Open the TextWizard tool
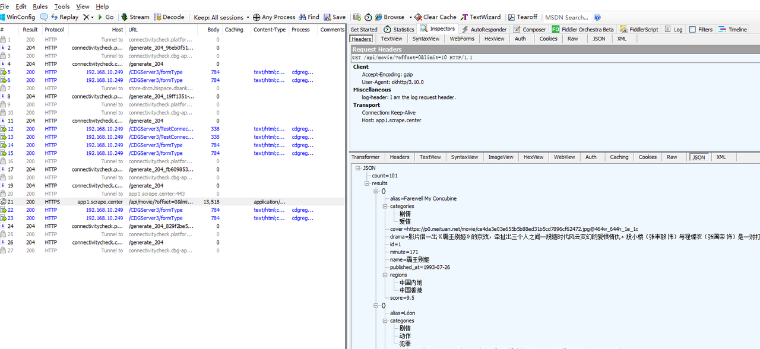The height and width of the screenshot is (349, 760). pyautogui.click(x=481, y=17)
